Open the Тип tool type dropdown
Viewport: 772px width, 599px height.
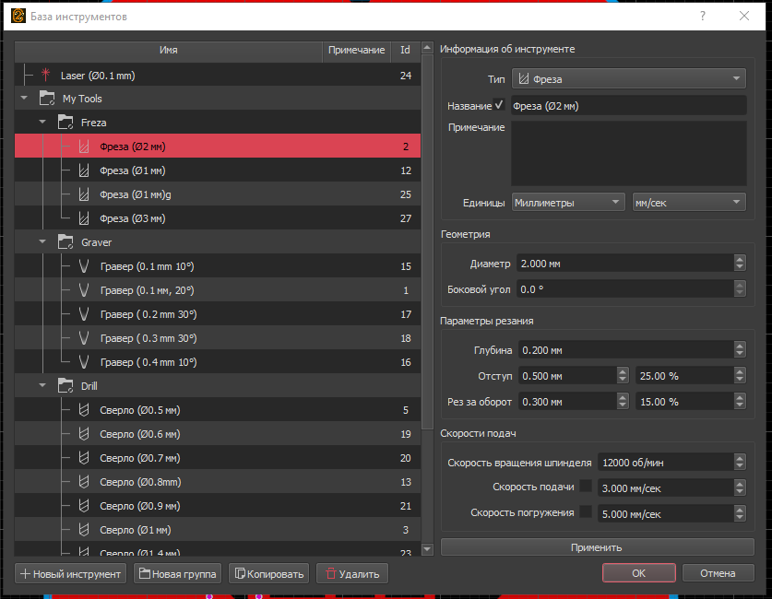click(629, 78)
